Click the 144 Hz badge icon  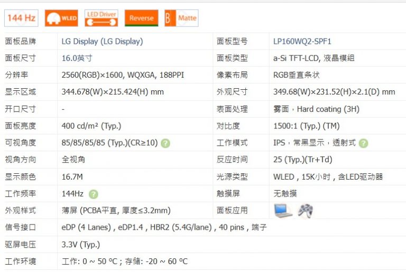pos(21,18)
